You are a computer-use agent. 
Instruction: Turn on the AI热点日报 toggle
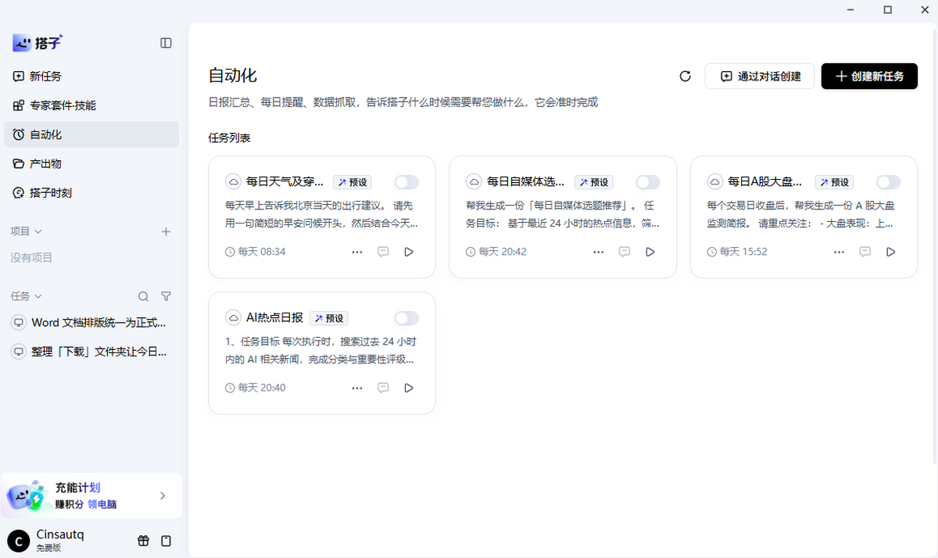[x=406, y=318]
